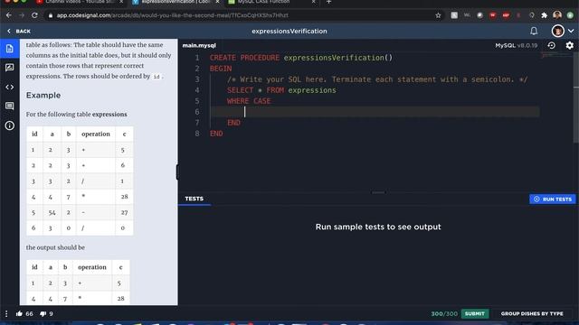This screenshot has height=325, width=579.
Task: Open the info sidebar icon
Action: [10, 125]
